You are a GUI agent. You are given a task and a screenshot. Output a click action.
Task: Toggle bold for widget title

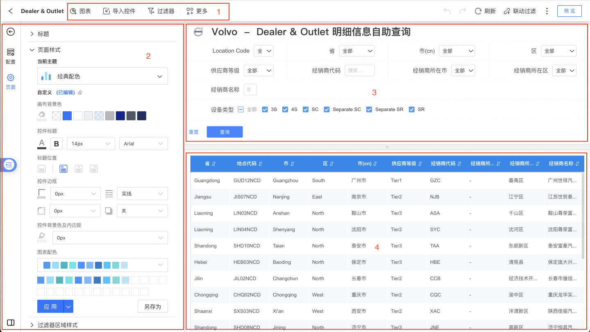coord(56,144)
